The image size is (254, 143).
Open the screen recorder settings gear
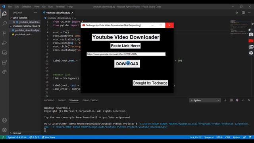(251, 53)
